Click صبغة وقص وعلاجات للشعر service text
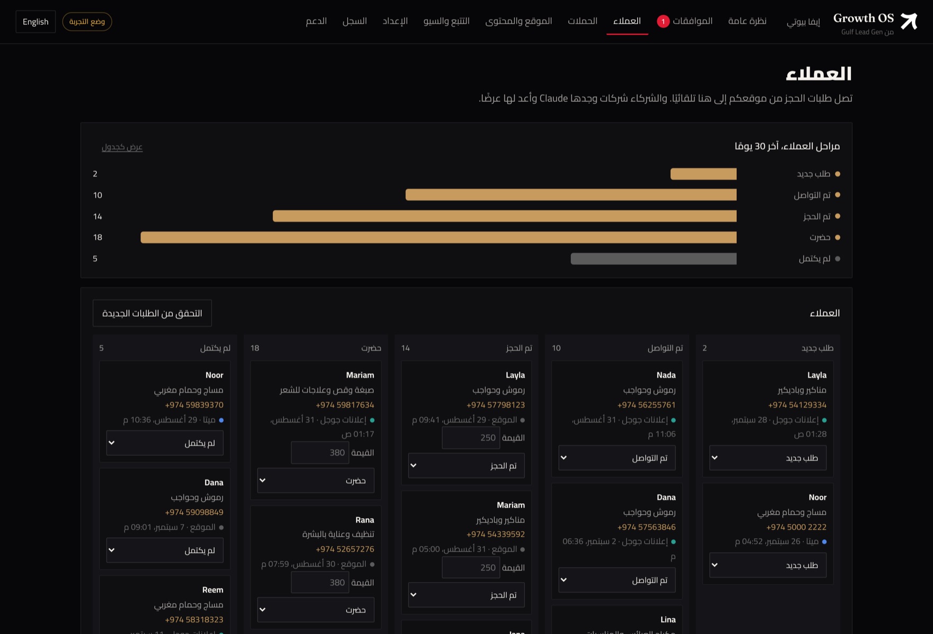 (327, 390)
